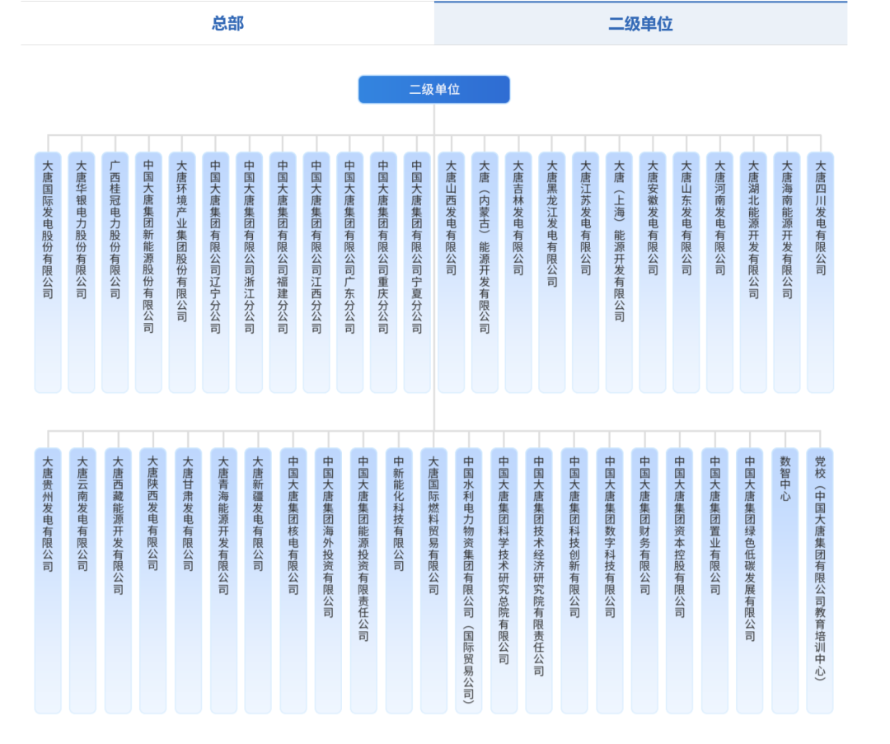890x744 pixels.
Task: Choose 中国大唐集团科学技术研究总院有限公司
Action: pos(504,581)
